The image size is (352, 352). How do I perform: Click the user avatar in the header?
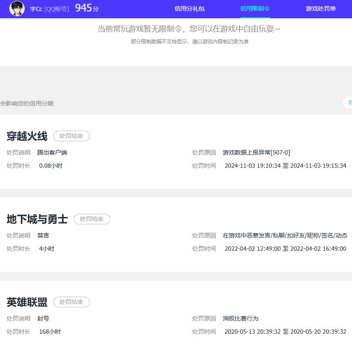point(17,9)
